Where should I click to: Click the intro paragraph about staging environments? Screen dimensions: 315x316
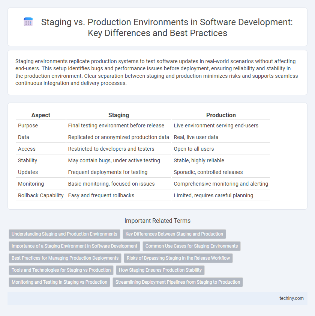coord(156,72)
